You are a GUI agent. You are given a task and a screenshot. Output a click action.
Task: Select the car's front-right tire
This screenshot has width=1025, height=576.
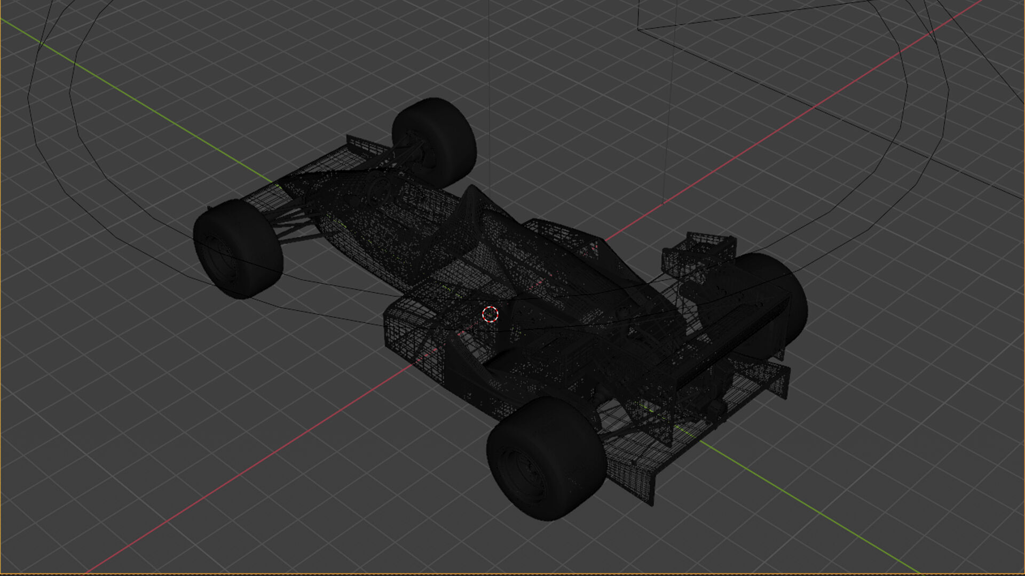coord(434,142)
